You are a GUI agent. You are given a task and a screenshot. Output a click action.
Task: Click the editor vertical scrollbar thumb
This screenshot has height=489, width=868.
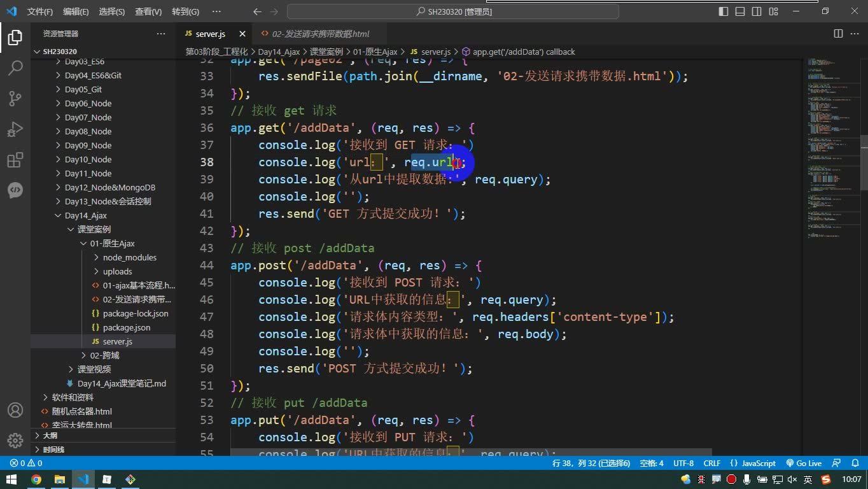(x=864, y=162)
